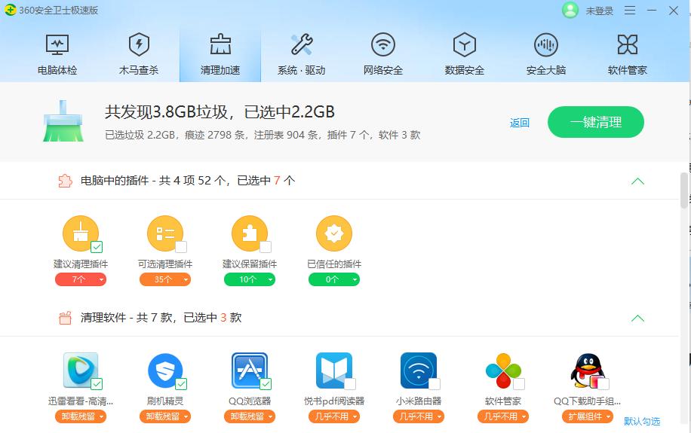Collapse the 清理软件 section
This screenshot has height=433, width=691.
coord(637,318)
